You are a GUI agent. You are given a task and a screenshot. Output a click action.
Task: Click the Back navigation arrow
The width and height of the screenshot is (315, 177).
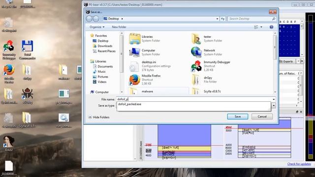coord(89,19)
